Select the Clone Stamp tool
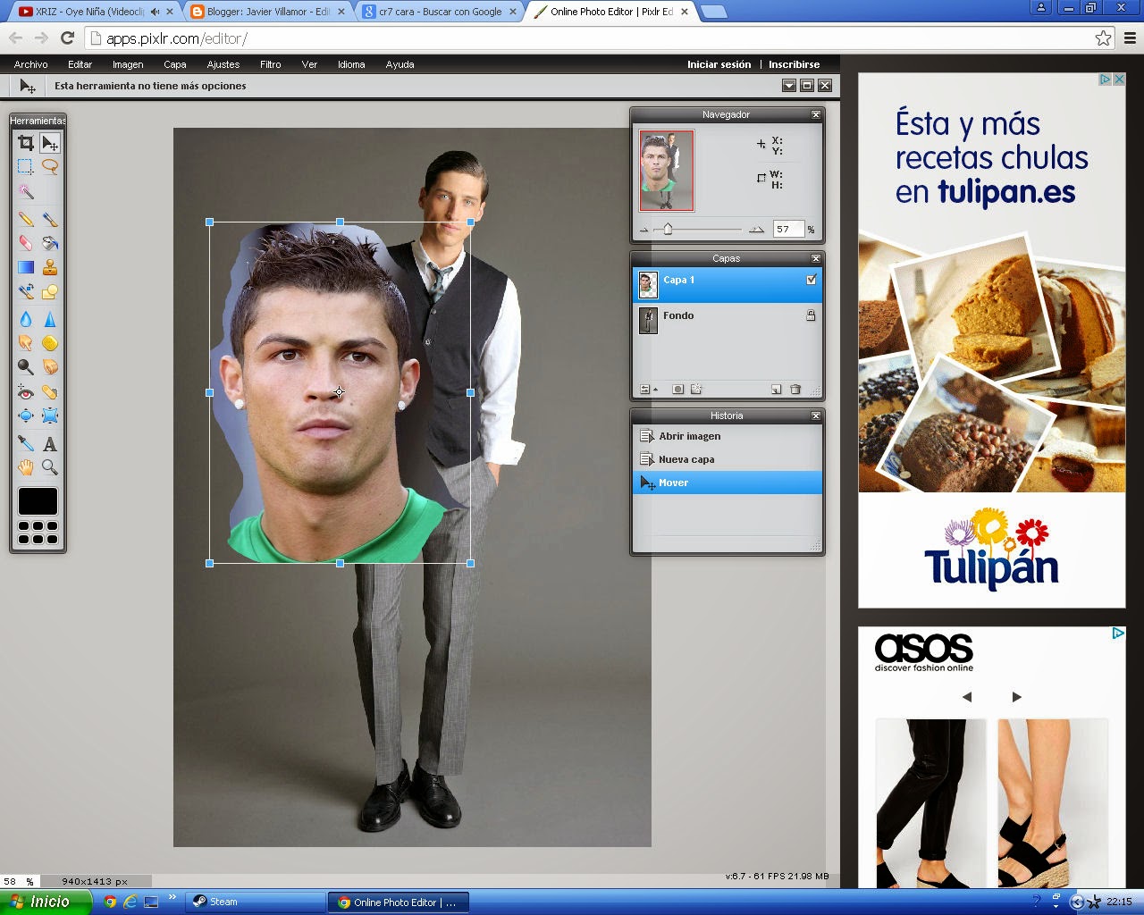Screen dimensions: 1144x915 50,267
